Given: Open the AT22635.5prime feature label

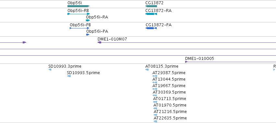Looking at the screenshot, I should (170, 118).
